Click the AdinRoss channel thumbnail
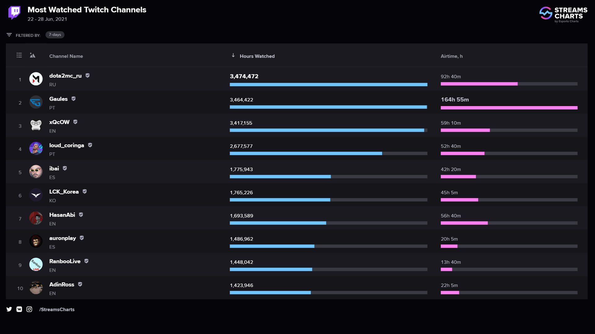This screenshot has height=334, width=595. 36,288
